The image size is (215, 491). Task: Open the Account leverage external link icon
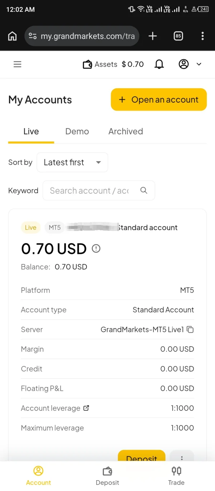(x=86, y=408)
